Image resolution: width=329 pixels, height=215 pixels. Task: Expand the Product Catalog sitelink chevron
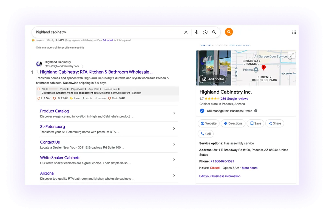(x=174, y=113)
